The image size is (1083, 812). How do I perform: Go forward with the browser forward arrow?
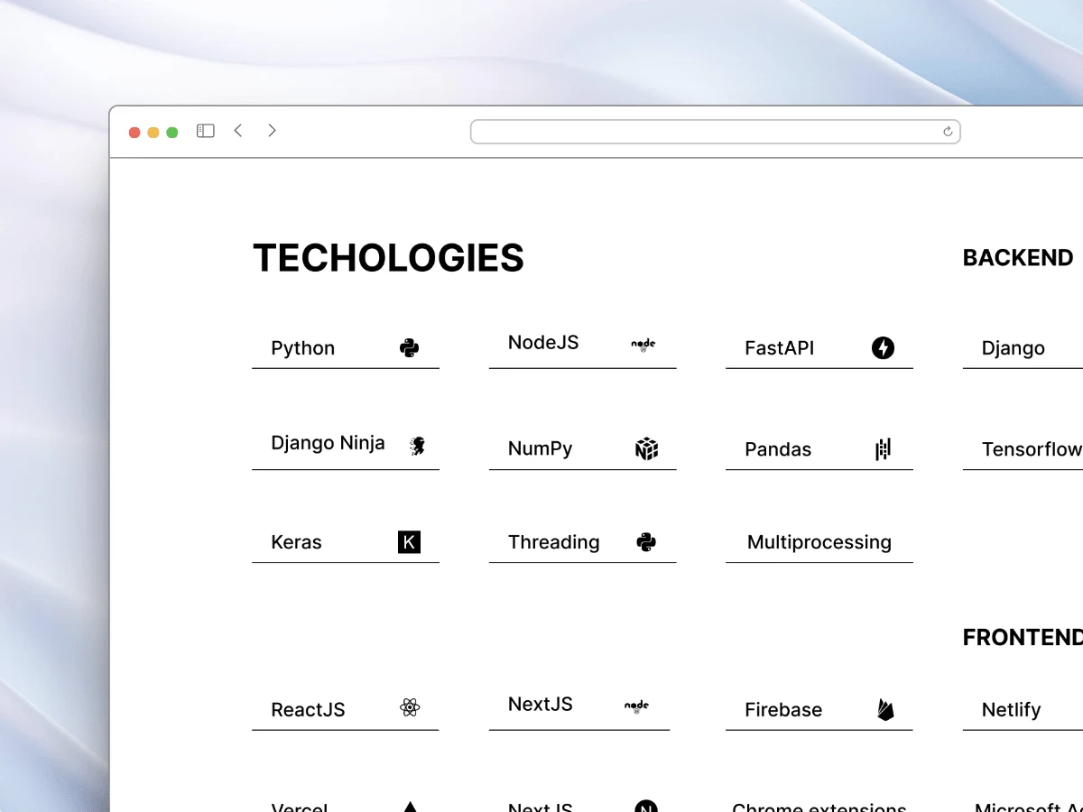tap(272, 131)
